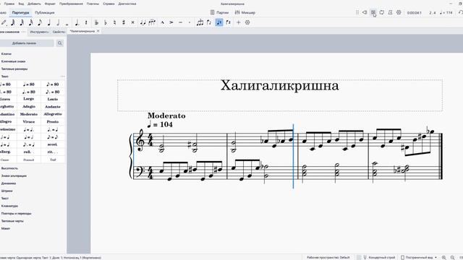The height and width of the screenshot is (260, 463).
Task: Select the Moderato tempo in palette
Action: [x=29, y=114]
